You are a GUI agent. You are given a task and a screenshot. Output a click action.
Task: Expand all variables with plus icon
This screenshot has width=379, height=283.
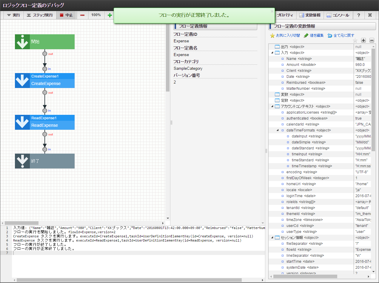[363, 40]
